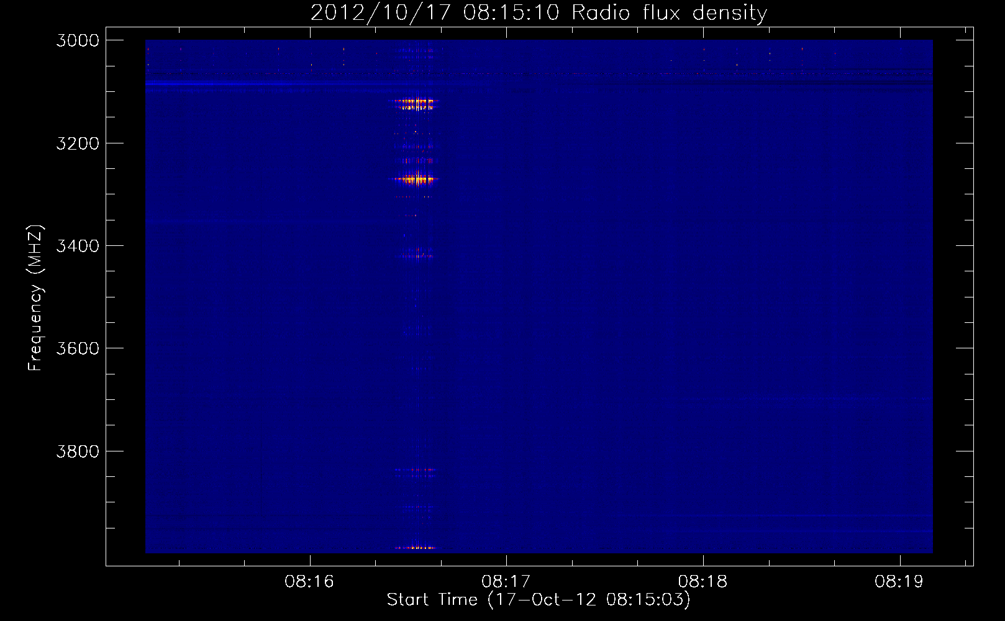Click the 'Frequency (MHZ)' axis title
The height and width of the screenshot is (621, 1005).
click(x=35, y=298)
